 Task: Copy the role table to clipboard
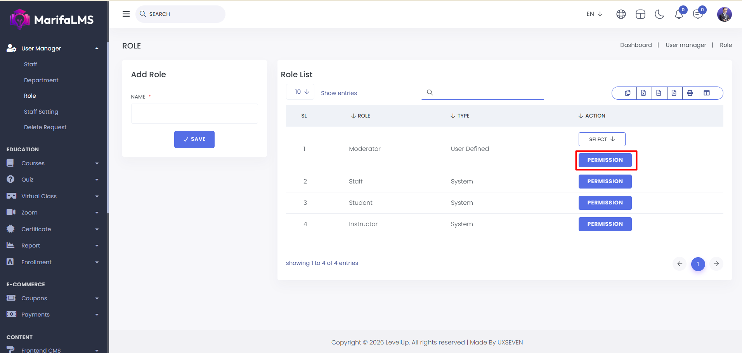coord(628,93)
